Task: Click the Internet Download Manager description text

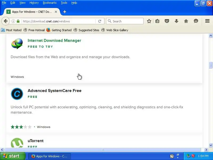Action: [x=70, y=57]
